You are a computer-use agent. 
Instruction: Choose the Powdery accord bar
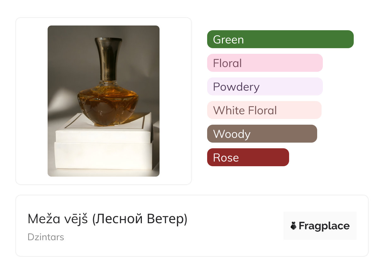pyautogui.click(x=265, y=87)
